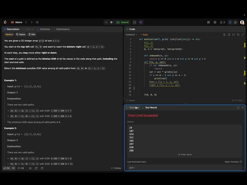The width and height of the screenshot is (247, 185).
Task: Click the Example 1 heading
Action: point(10,81)
